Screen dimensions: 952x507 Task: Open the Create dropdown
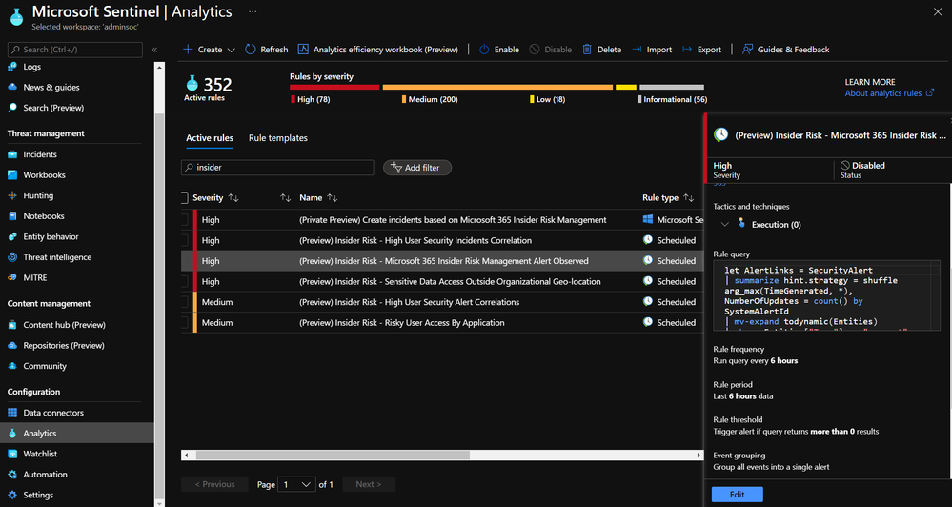(x=209, y=50)
